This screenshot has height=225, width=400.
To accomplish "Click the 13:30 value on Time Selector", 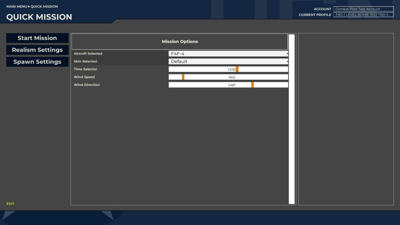I will (232, 70).
